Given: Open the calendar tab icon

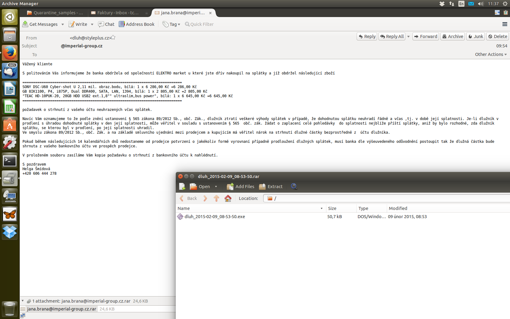Looking at the screenshot, I should coord(497,12).
